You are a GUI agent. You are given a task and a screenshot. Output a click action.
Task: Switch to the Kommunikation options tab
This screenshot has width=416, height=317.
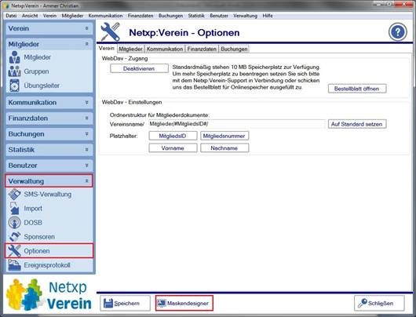pos(165,49)
